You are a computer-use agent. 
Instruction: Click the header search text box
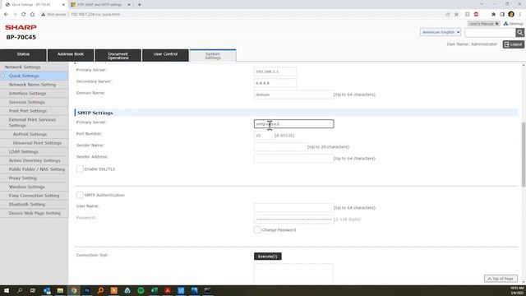[x=490, y=33]
